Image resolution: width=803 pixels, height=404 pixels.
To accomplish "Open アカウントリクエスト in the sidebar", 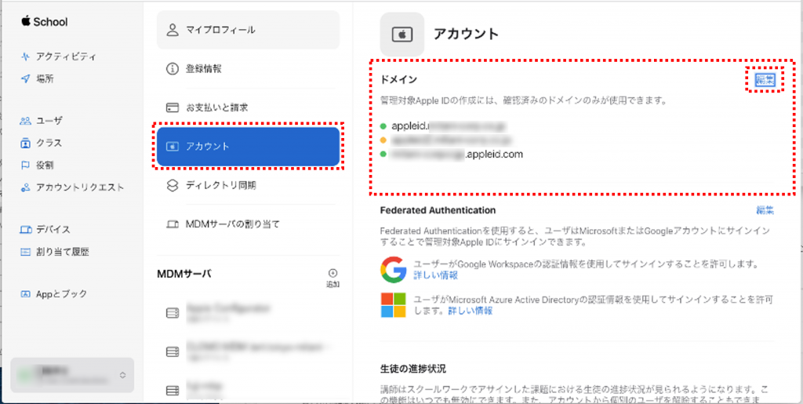I will click(x=80, y=187).
